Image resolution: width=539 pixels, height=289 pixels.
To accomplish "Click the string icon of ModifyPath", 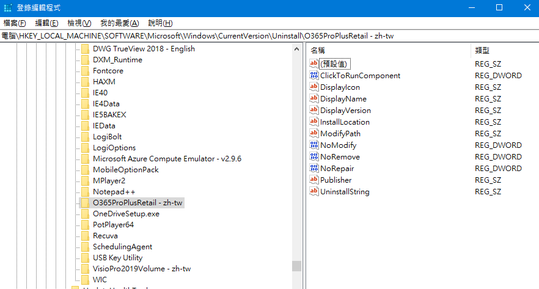I will 314,133.
